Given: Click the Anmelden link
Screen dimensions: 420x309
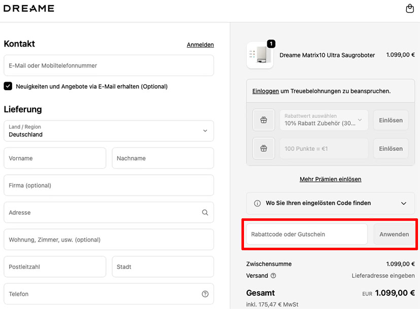Looking at the screenshot, I should tap(200, 45).
